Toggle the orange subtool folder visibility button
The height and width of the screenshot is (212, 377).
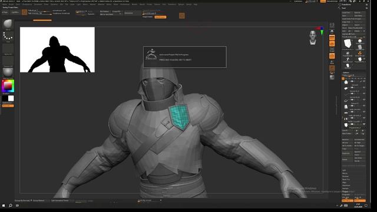pos(343,78)
